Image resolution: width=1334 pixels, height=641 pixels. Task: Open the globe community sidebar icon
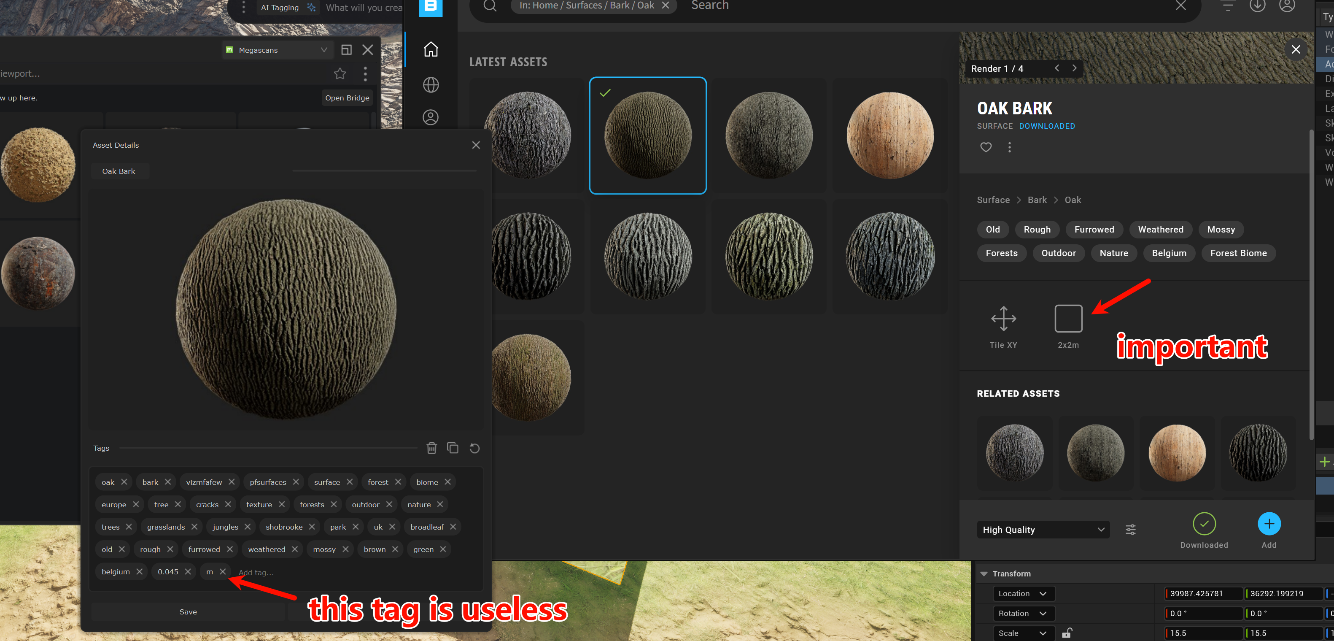pyautogui.click(x=430, y=84)
